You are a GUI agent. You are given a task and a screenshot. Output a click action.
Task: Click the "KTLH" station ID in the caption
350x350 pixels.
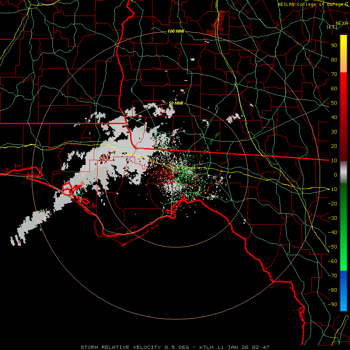(x=206, y=347)
